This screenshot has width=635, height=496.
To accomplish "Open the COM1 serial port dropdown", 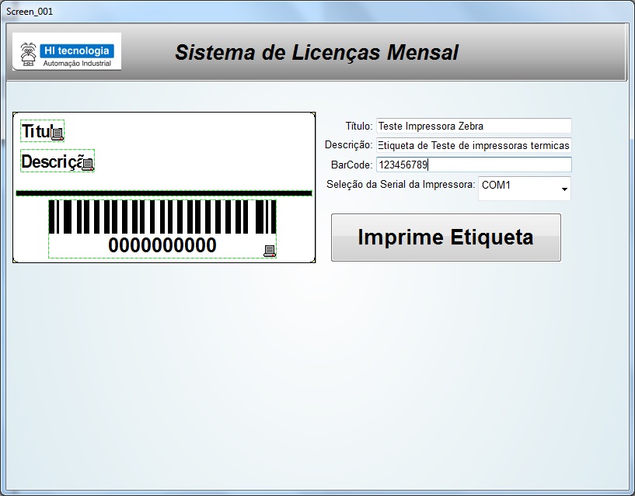I will pos(525,189).
